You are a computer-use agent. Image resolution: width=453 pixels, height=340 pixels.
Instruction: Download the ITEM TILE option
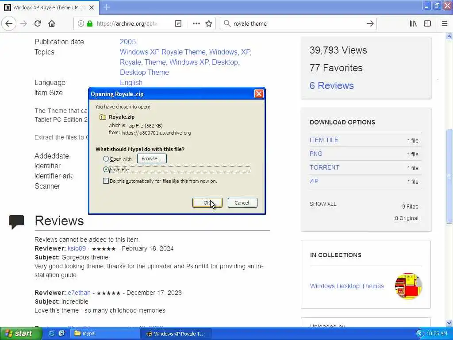(324, 140)
